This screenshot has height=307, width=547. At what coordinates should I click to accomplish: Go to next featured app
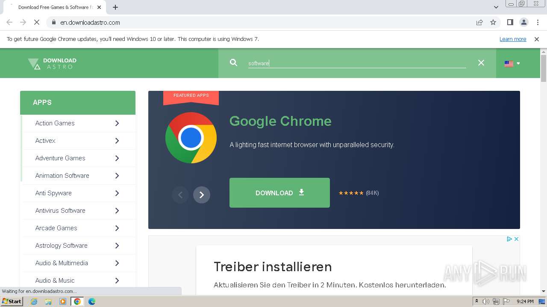click(x=202, y=195)
